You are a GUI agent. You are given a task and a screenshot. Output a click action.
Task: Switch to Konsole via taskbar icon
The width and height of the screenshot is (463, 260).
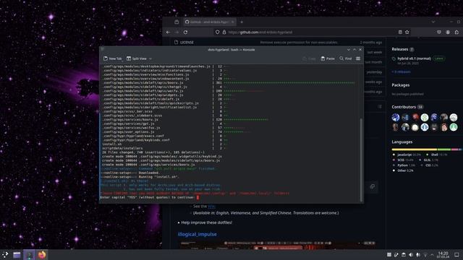(x=29, y=254)
